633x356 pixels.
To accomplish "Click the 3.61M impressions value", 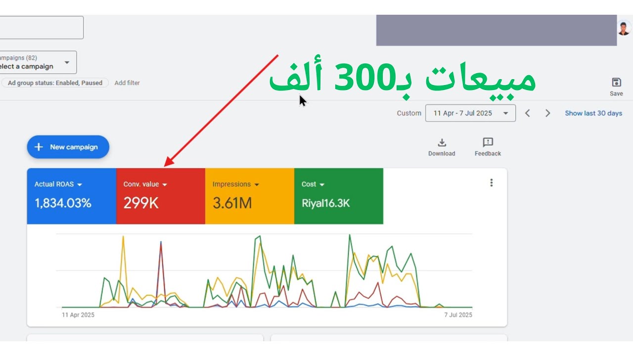I will click(232, 203).
